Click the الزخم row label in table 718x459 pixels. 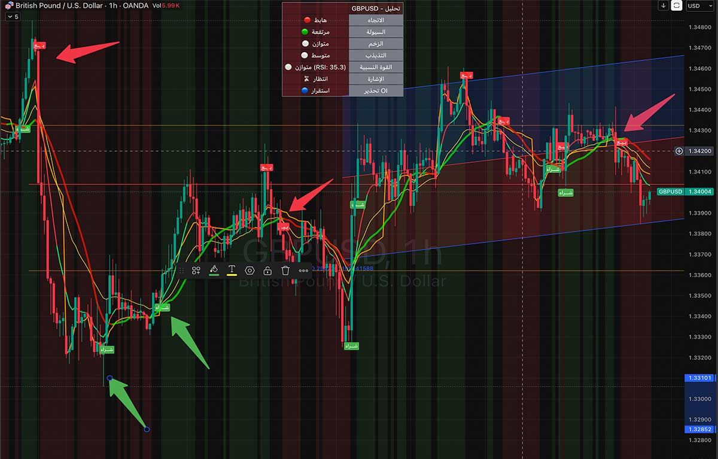[x=376, y=44]
